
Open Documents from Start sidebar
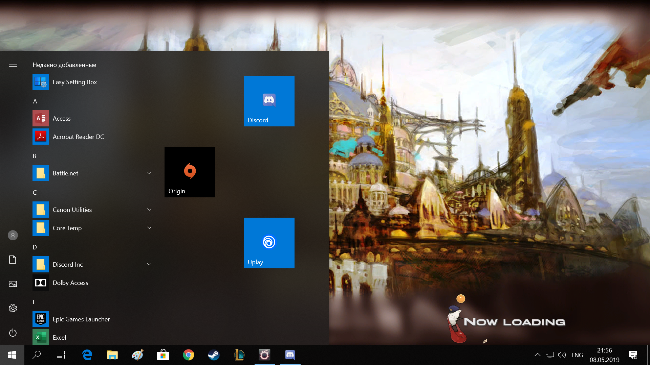tap(13, 260)
